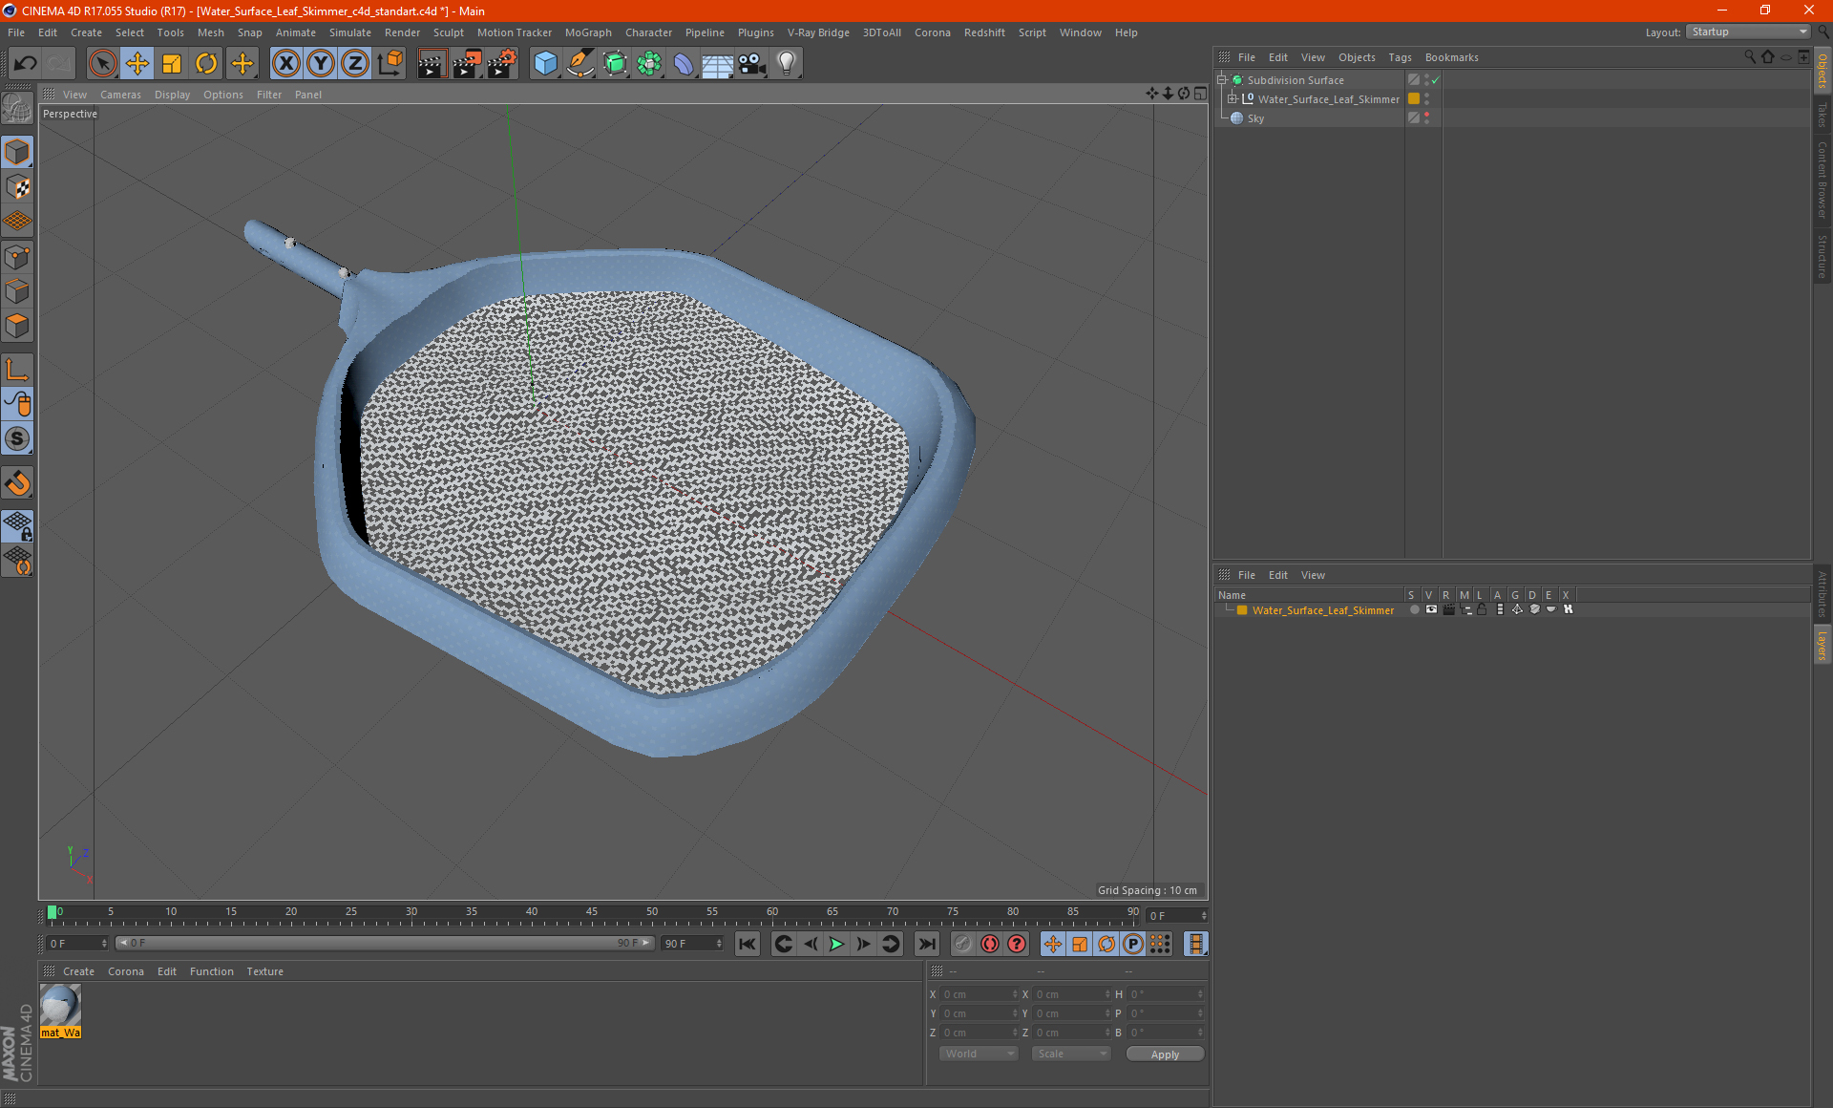Select the Rotate tool
1833x1108 pixels.
[x=206, y=63]
